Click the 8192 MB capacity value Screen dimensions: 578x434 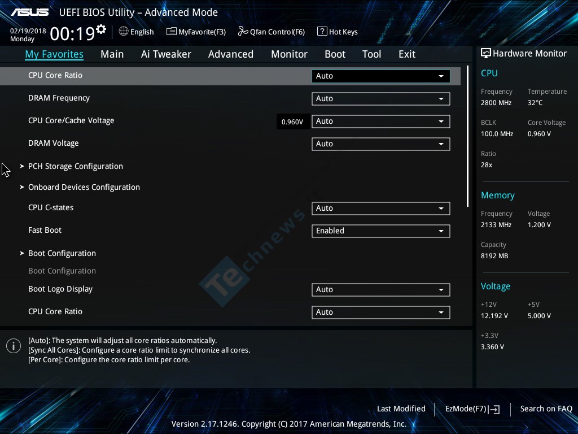pos(494,256)
